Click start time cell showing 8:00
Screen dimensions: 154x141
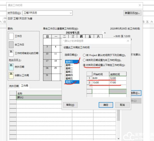[x=101, y=78]
